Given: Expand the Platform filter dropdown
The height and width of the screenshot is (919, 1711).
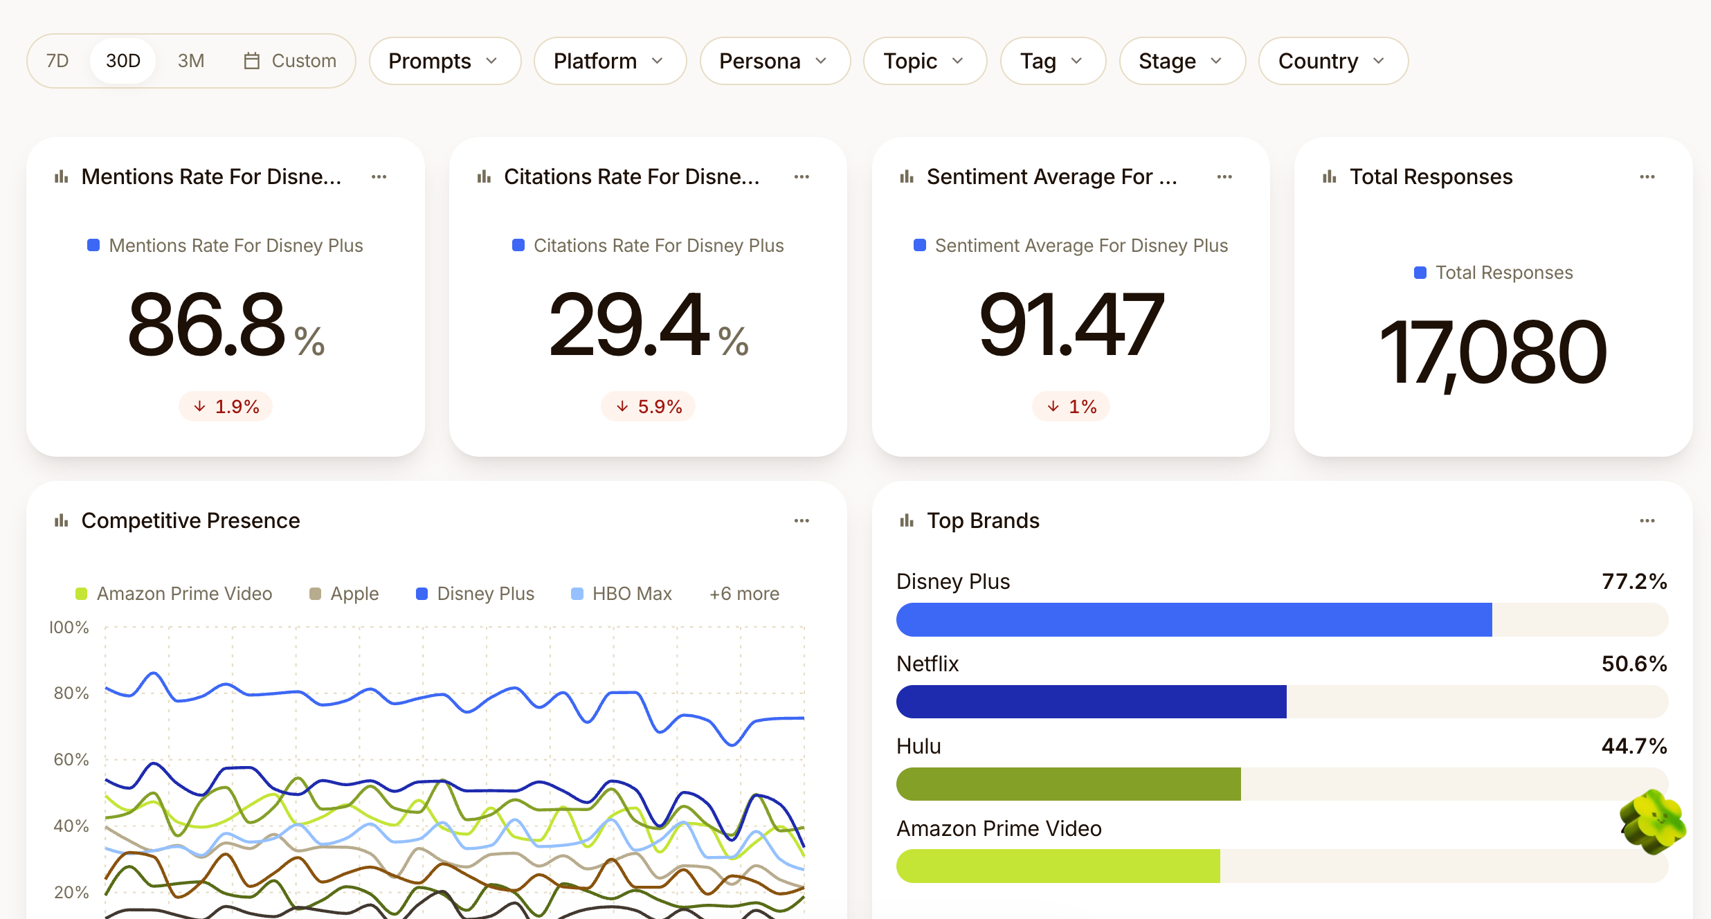Looking at the screenshot, I should (610, 61).
